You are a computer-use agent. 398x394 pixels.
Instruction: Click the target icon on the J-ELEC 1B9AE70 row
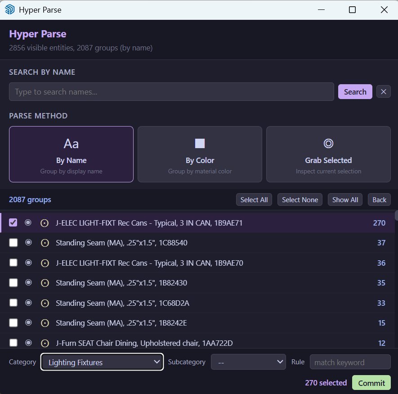45,263
